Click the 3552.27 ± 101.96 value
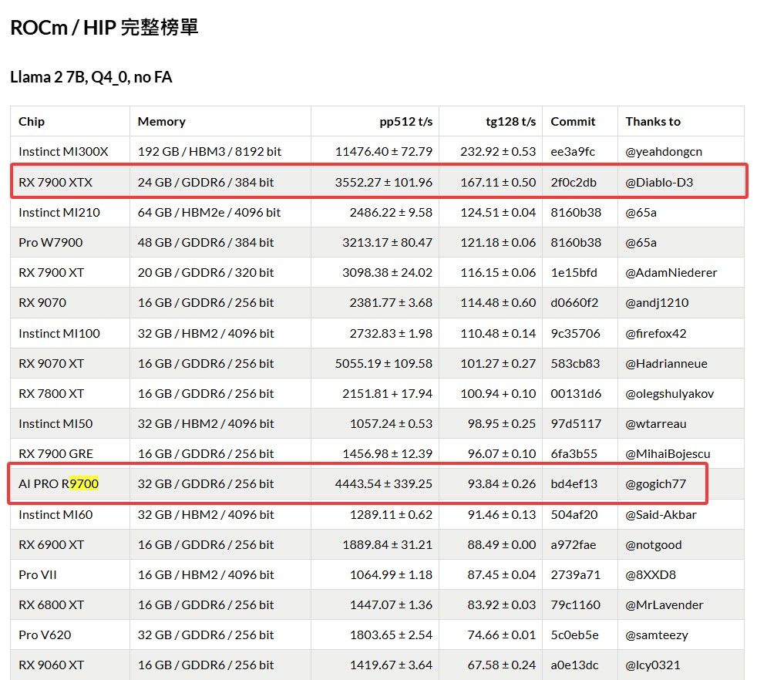The height and width of the screenshot is (680, 767). point(384,183)
